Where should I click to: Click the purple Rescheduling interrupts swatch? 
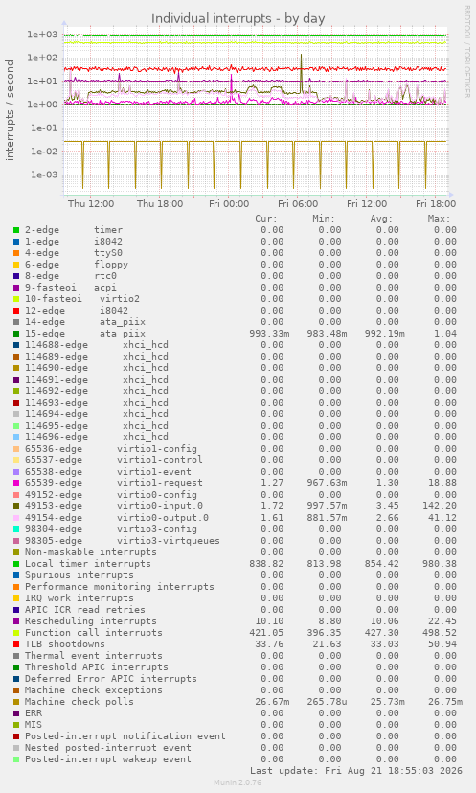[16, 621]
